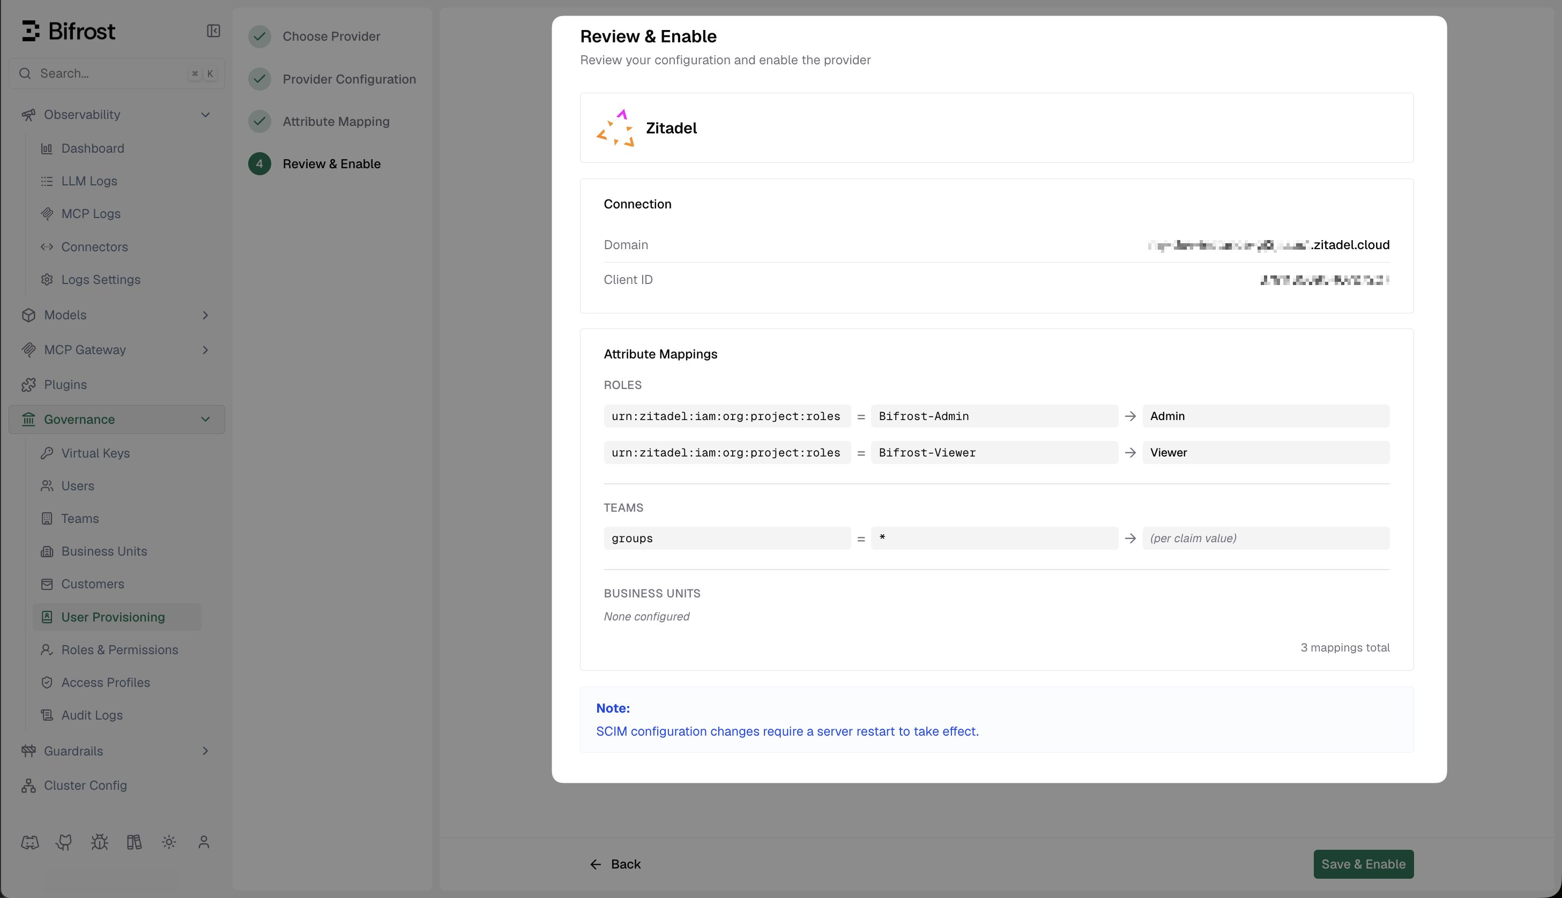Open the user profile icon
Viewport: 1562px width, 898px height.
204,842
